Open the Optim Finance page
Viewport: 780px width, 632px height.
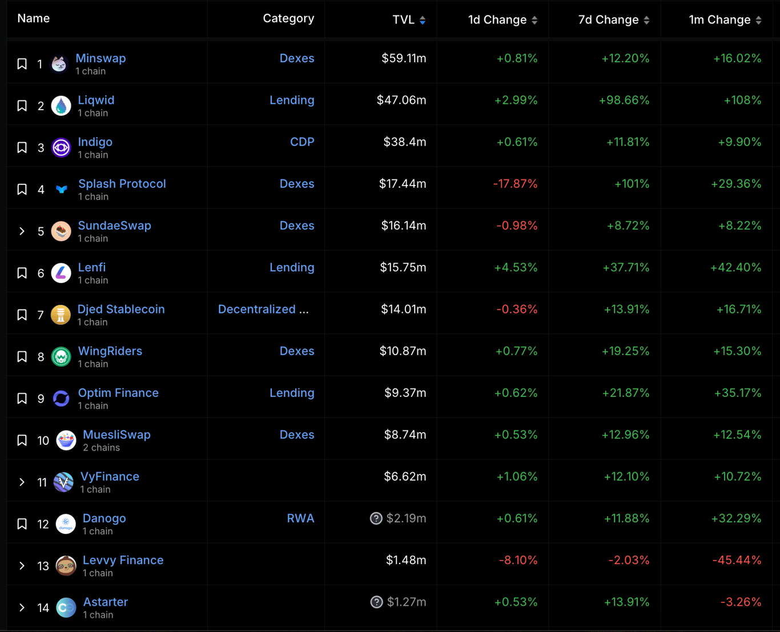[118, 393]
